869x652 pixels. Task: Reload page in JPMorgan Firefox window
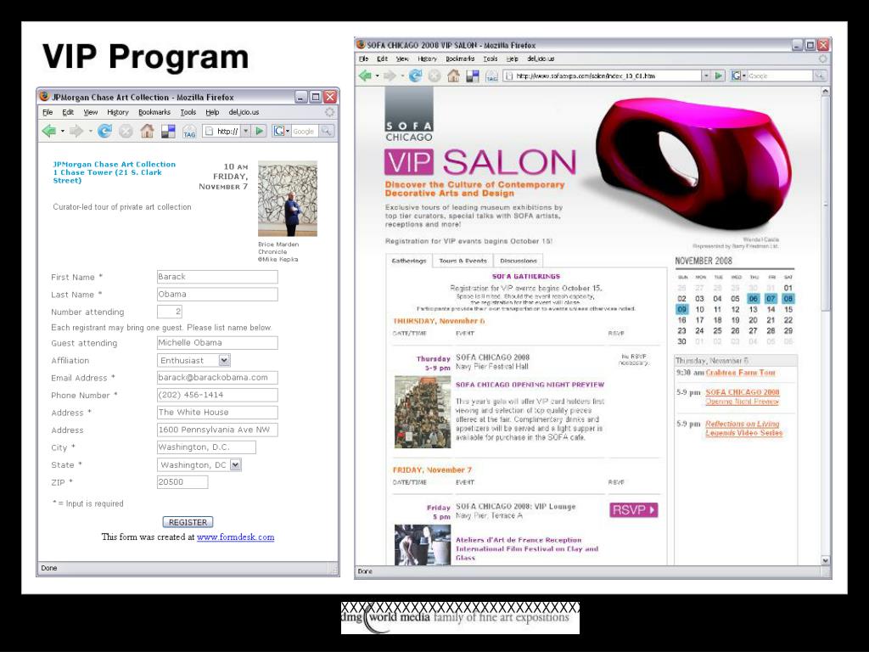(x=104, y=132)
